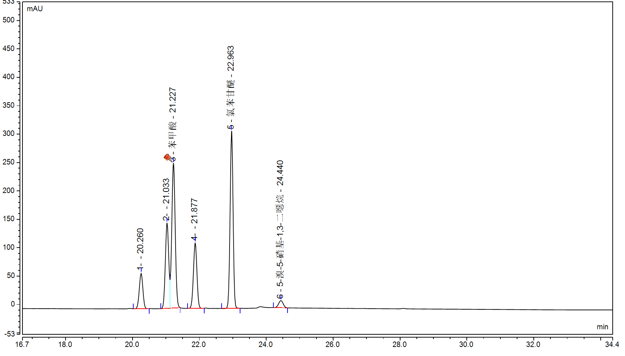Click the mAU unit label on Y axis
Image resolution: width=625 pixels, height=356 pixels.
35,9
